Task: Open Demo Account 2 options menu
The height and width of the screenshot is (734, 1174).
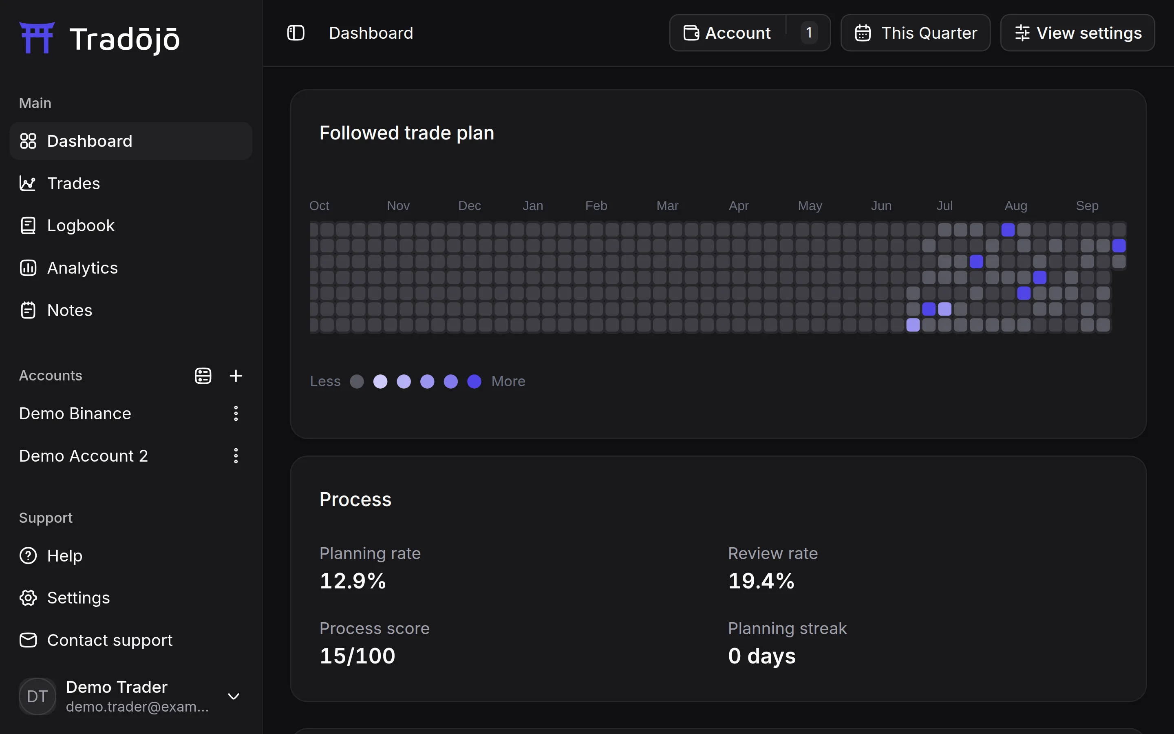Action: [236, 456]
